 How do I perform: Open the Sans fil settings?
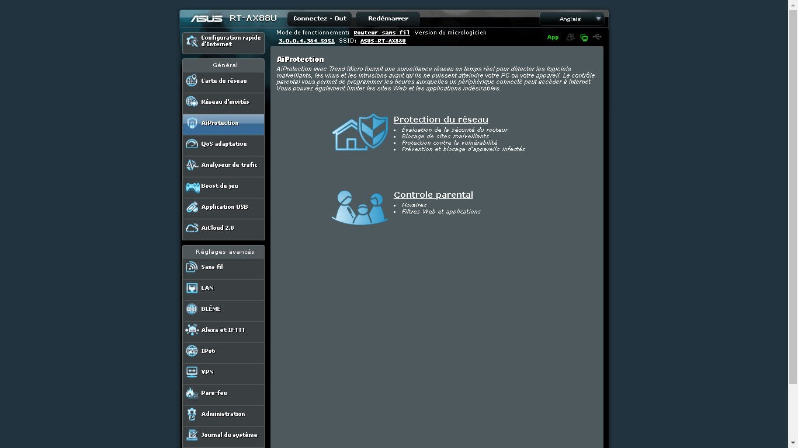pyautogui.click(x=223, y=267)
